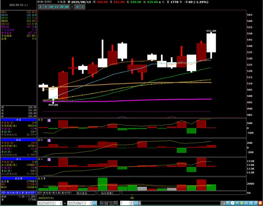Click GO button next to the date range
The image size is (263, 206).
coord(95,203)
